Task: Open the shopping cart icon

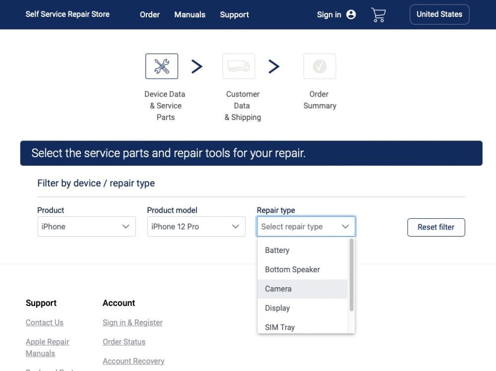Action: tap(378, 15)
